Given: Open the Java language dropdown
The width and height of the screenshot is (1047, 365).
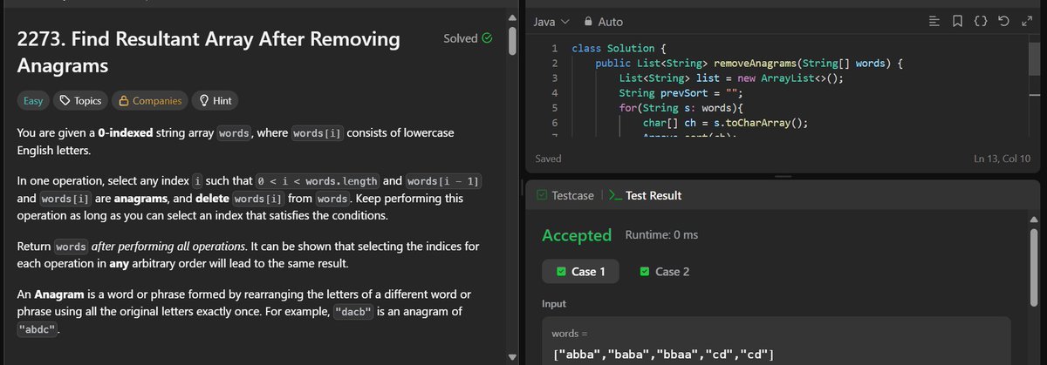Looking at the screenshot, I should pyautogui.click(x=551, y=21).
